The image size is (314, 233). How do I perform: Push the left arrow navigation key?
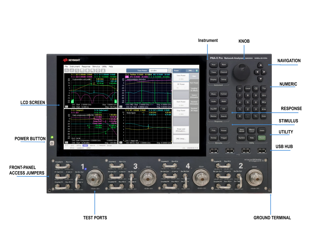click(x=257, y=72)
